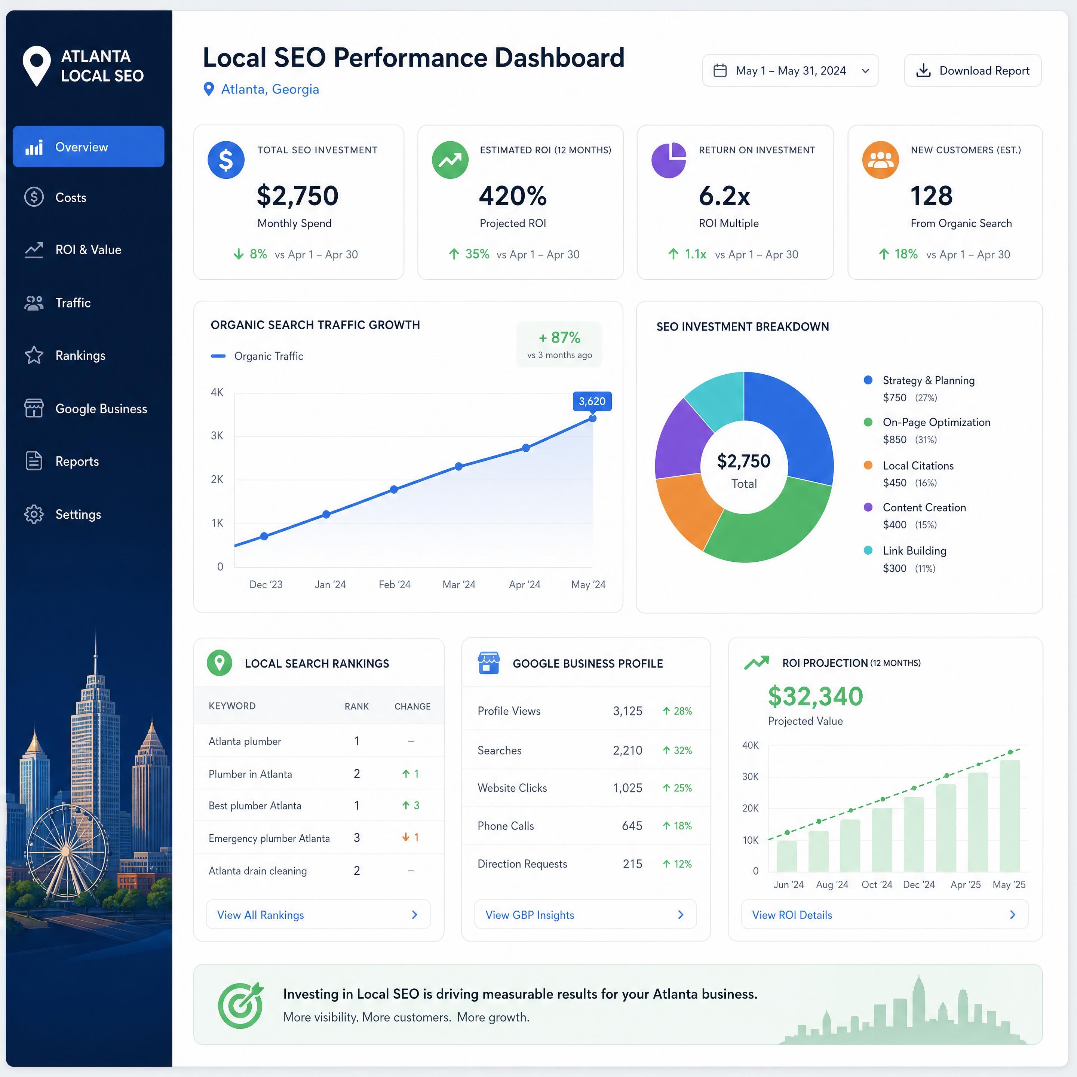Open the May 1 – May 31, 2024 date dropdown

coord(790,70)
